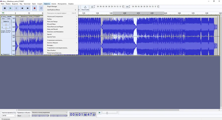Click the Play-at-speed button
Image resolution: width=222 pixels, height=120 pixels.
(x=100, y=113)
